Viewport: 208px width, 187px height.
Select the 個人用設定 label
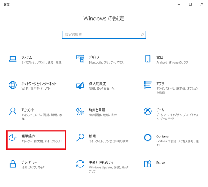(x=98, y=84)
